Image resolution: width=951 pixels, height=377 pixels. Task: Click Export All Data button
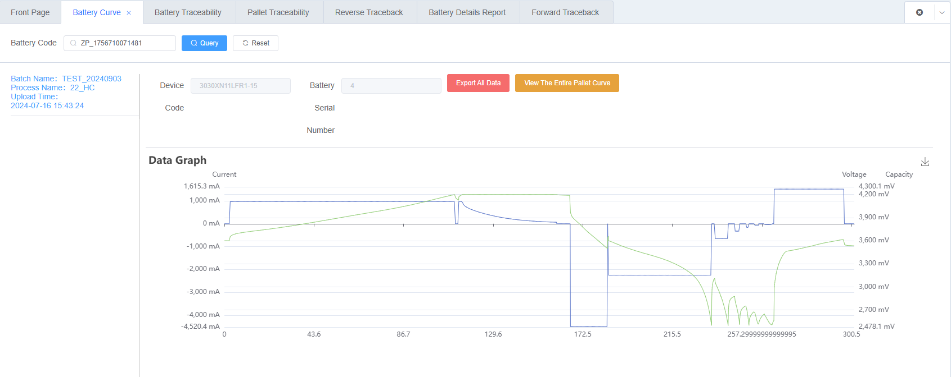(x=478, y=83)
